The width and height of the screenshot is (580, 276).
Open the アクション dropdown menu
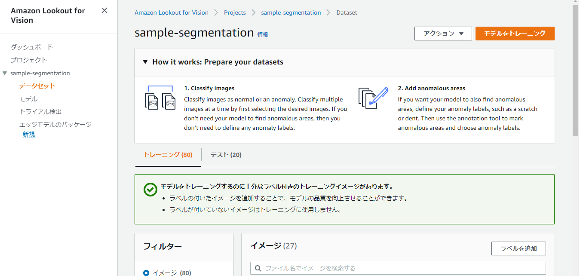443,34
